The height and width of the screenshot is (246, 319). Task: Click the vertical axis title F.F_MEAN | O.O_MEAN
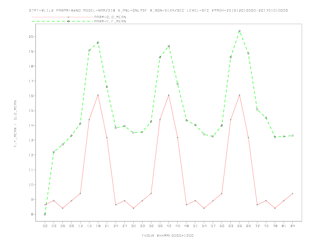[x=15, y=124]
